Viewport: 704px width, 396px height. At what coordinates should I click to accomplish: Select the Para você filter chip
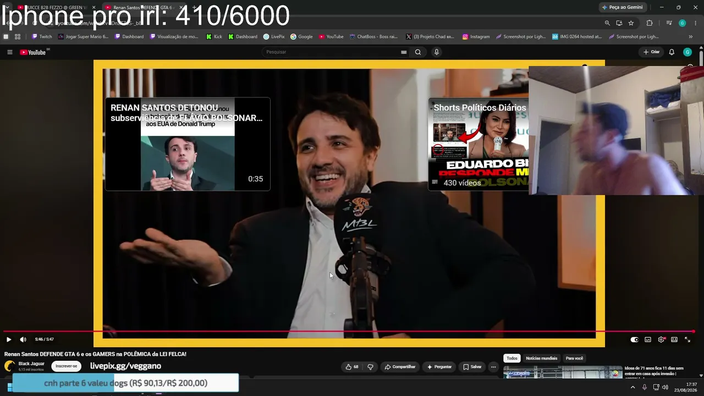click(574, 358)
